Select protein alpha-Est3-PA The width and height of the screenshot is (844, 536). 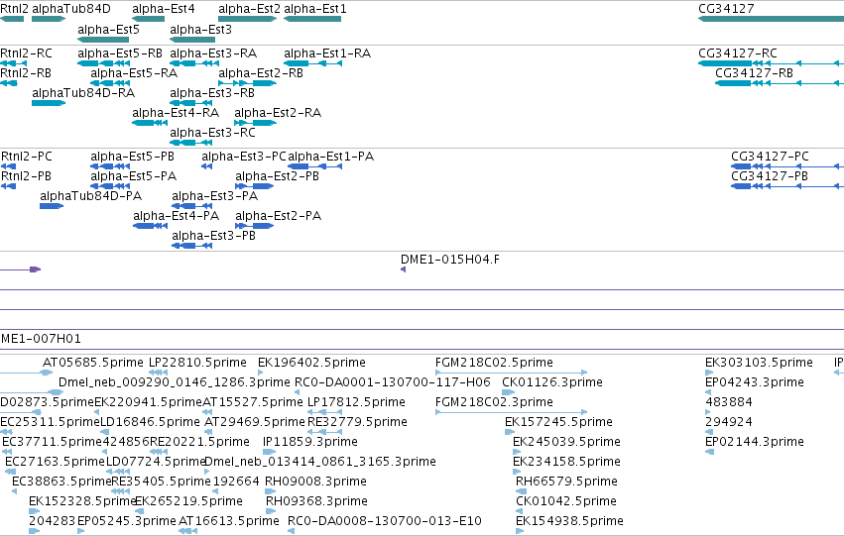215,196
